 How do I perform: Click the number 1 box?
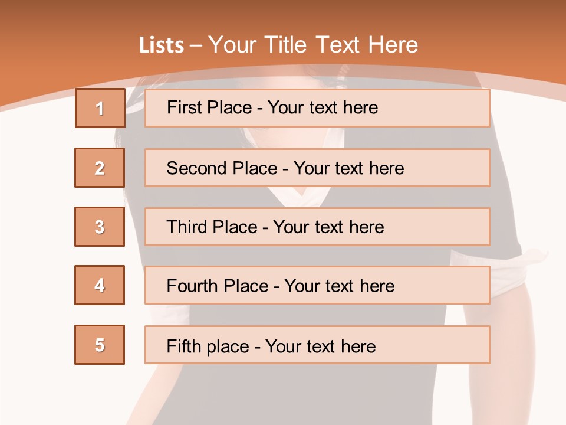(100, 108)
